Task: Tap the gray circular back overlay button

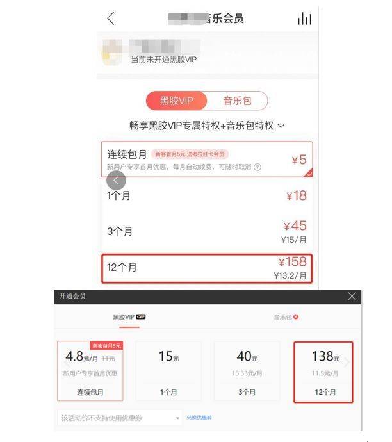Action: tap(116, 180)
